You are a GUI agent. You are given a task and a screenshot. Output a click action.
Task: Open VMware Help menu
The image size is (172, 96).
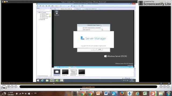click(52, 6)
